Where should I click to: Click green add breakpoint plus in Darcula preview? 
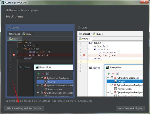click(38, 74)
